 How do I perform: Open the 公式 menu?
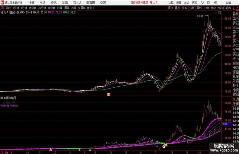tap(187, 3)
